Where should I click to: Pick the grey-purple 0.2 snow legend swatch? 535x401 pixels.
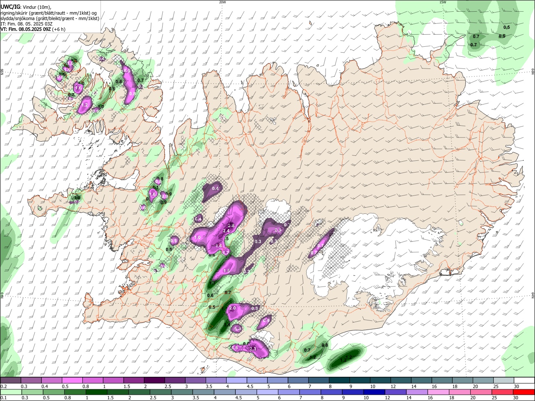(x=10, y=381)
